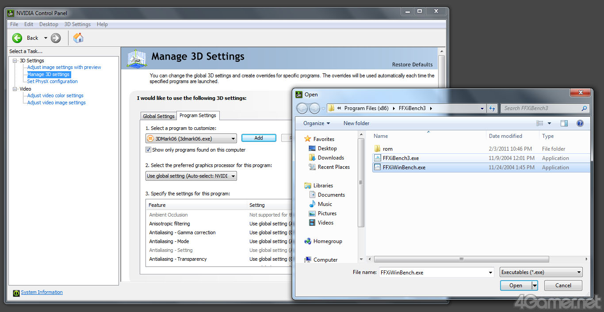Click the change view icon

[540, 123]
